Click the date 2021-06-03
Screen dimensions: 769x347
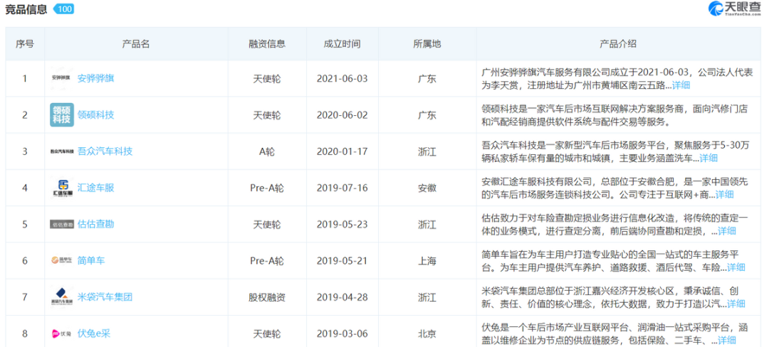coord(342,78)
